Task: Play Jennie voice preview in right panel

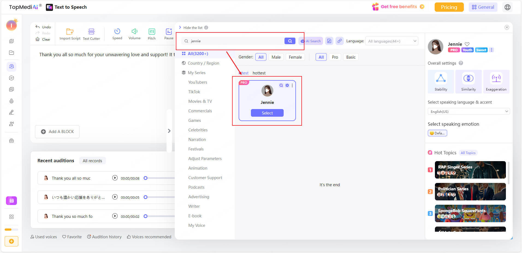Action: [x=435, y=47]
